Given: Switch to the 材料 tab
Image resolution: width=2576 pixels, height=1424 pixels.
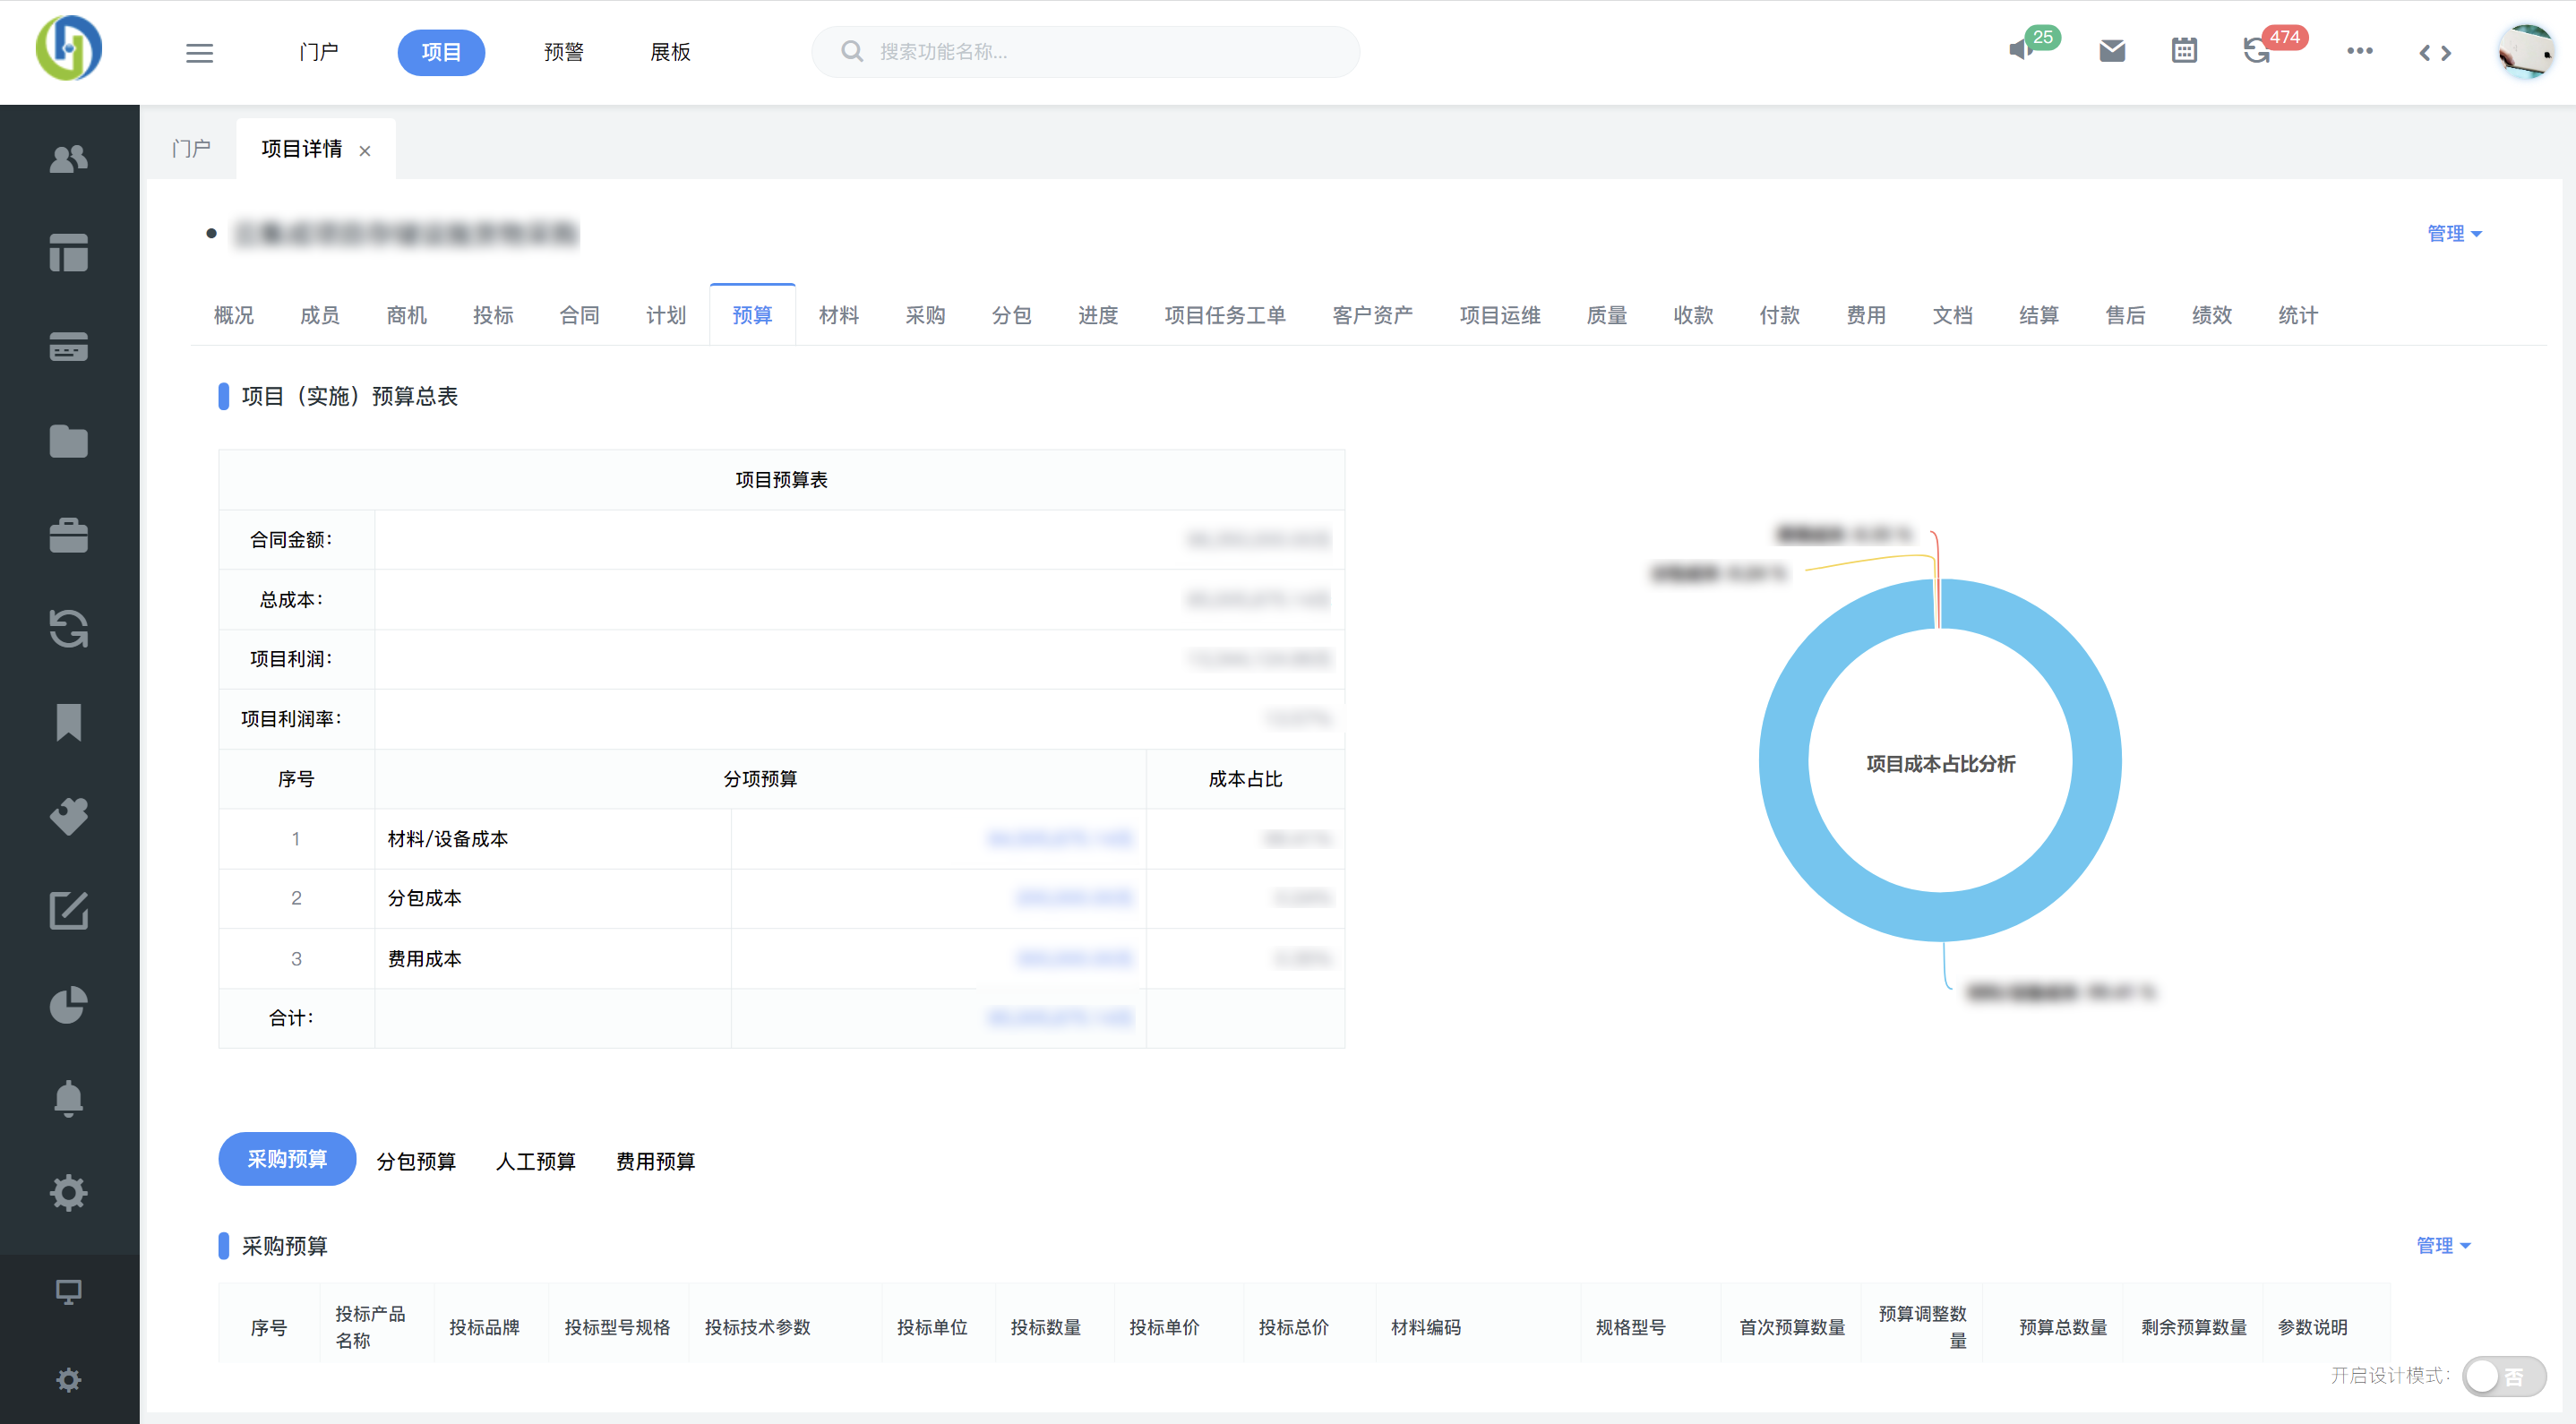Looking at the screenshot, I should point(838,315).
